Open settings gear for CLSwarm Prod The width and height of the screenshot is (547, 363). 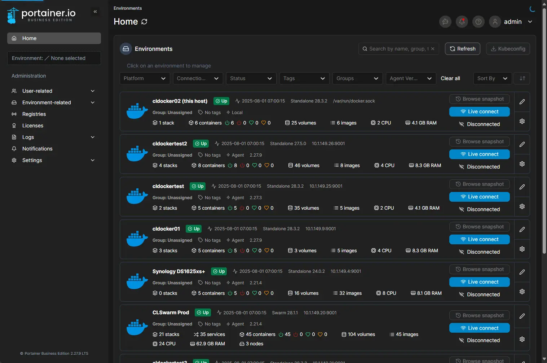tap(522, 339)
